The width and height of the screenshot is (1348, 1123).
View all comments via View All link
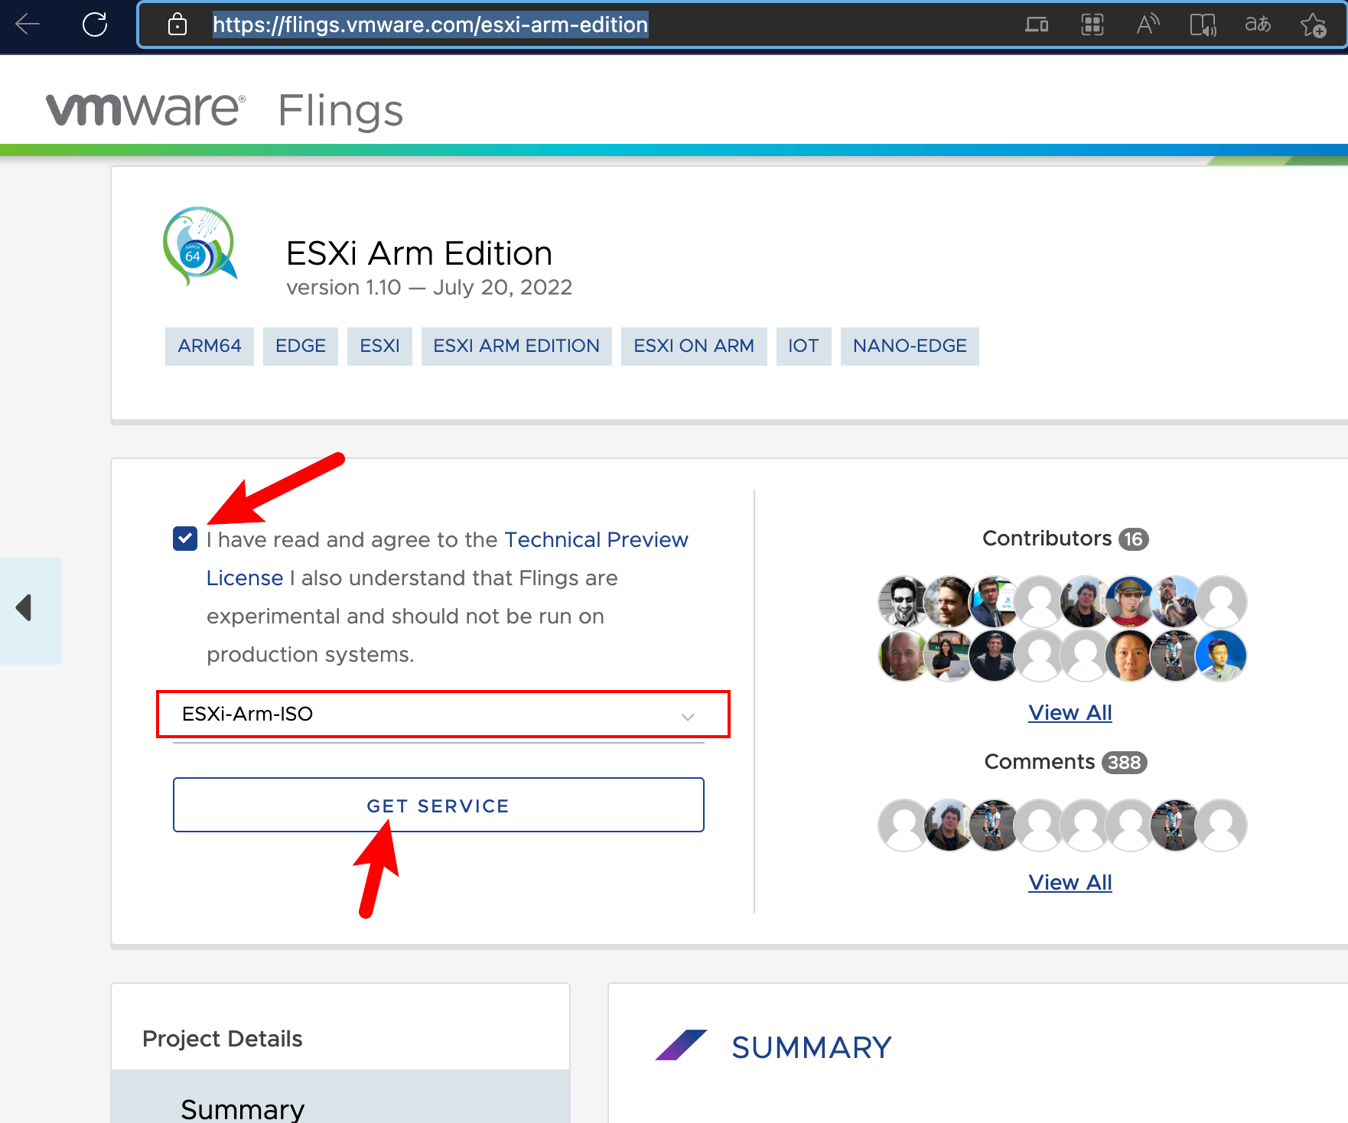pyautogui.click(x=1070, y=882)
